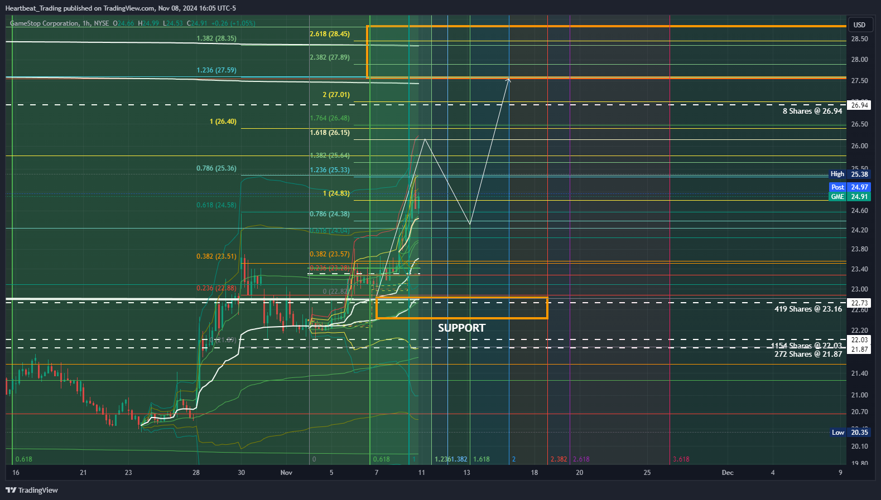
Task: Click the 28.50 price scale value
Action: (859, 39)
